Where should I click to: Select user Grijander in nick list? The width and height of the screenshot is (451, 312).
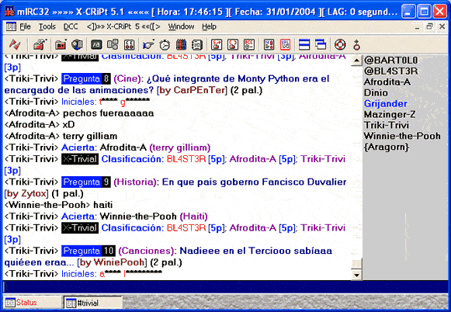(x=386, y=103)
